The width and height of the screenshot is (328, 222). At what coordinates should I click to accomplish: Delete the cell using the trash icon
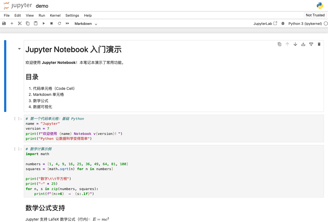319,44
